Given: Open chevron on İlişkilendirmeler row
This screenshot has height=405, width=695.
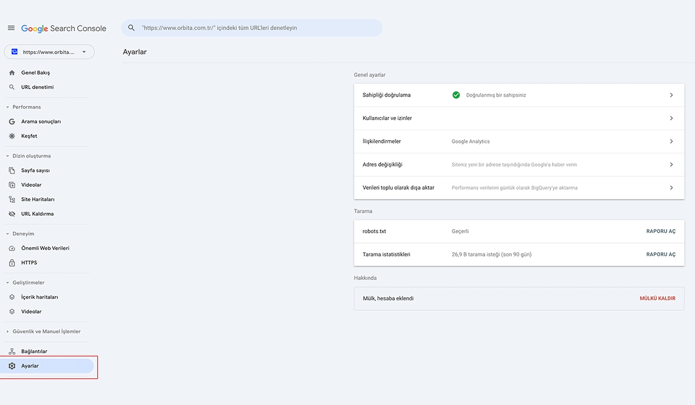Looking at the screenshot, I should tap(671, 141).
